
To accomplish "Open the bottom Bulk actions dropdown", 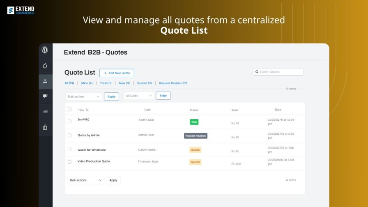I will click(x=86, y=180).
